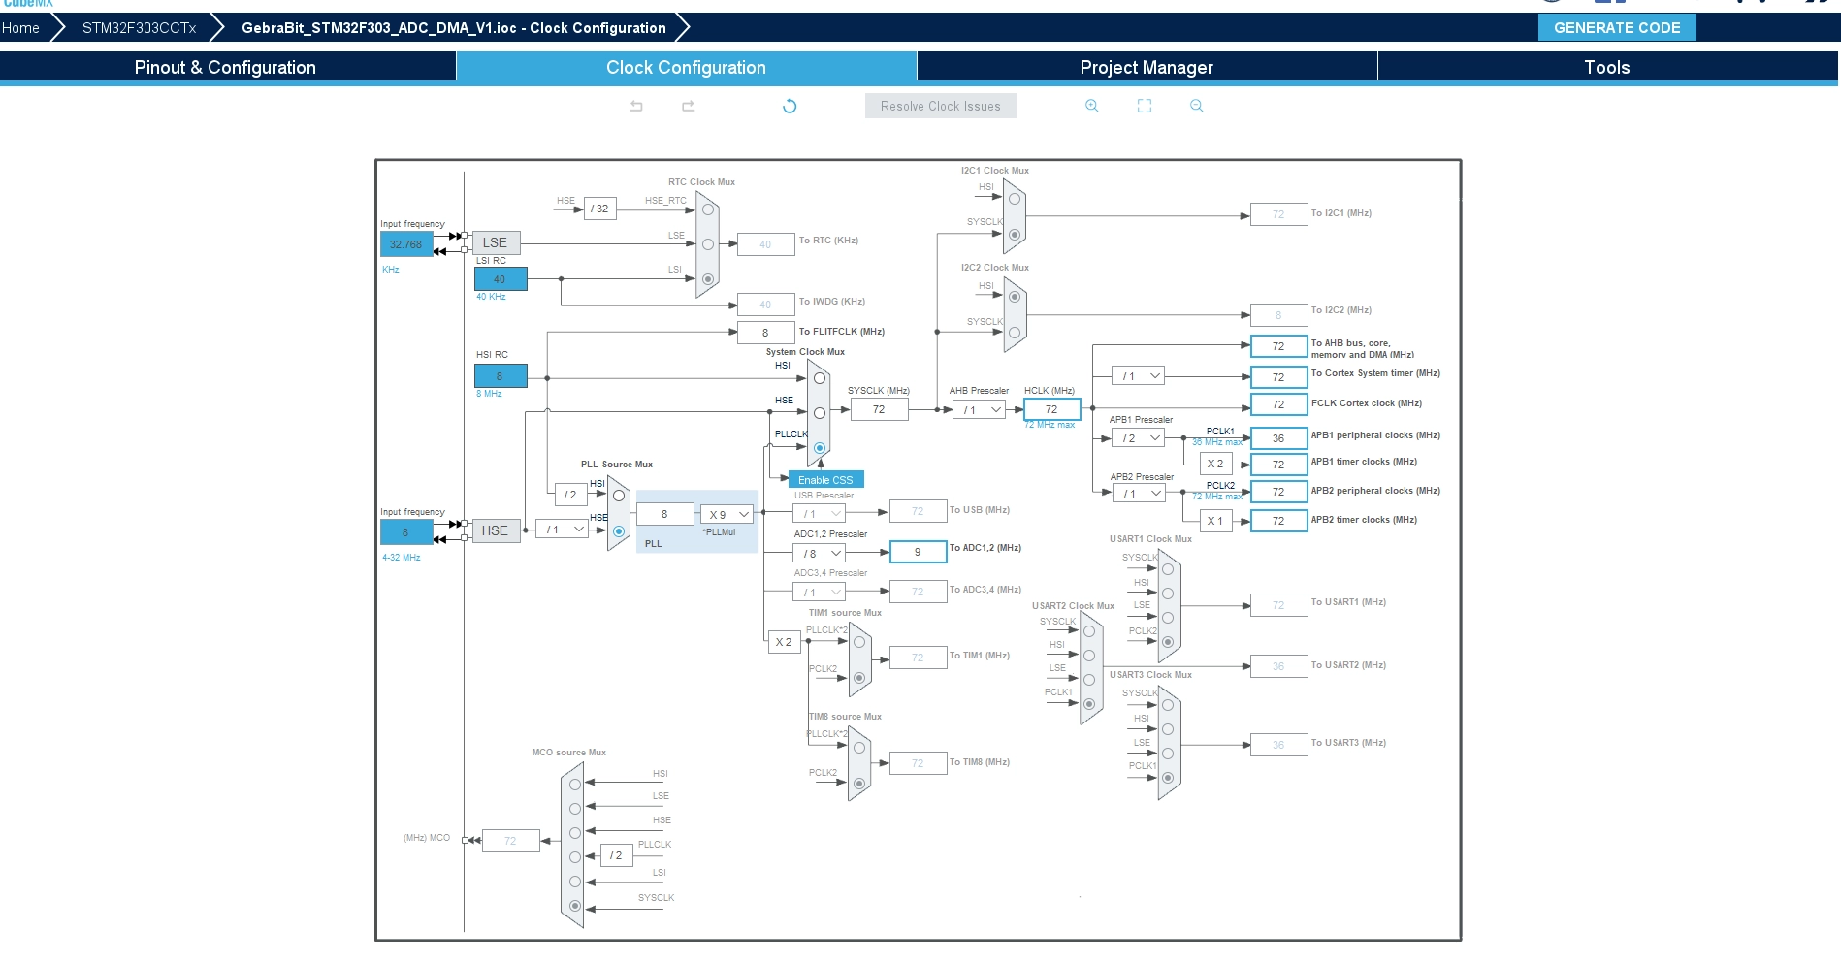Select LSI in RTC Clock Mux
1841x963 pixels.
708,279
